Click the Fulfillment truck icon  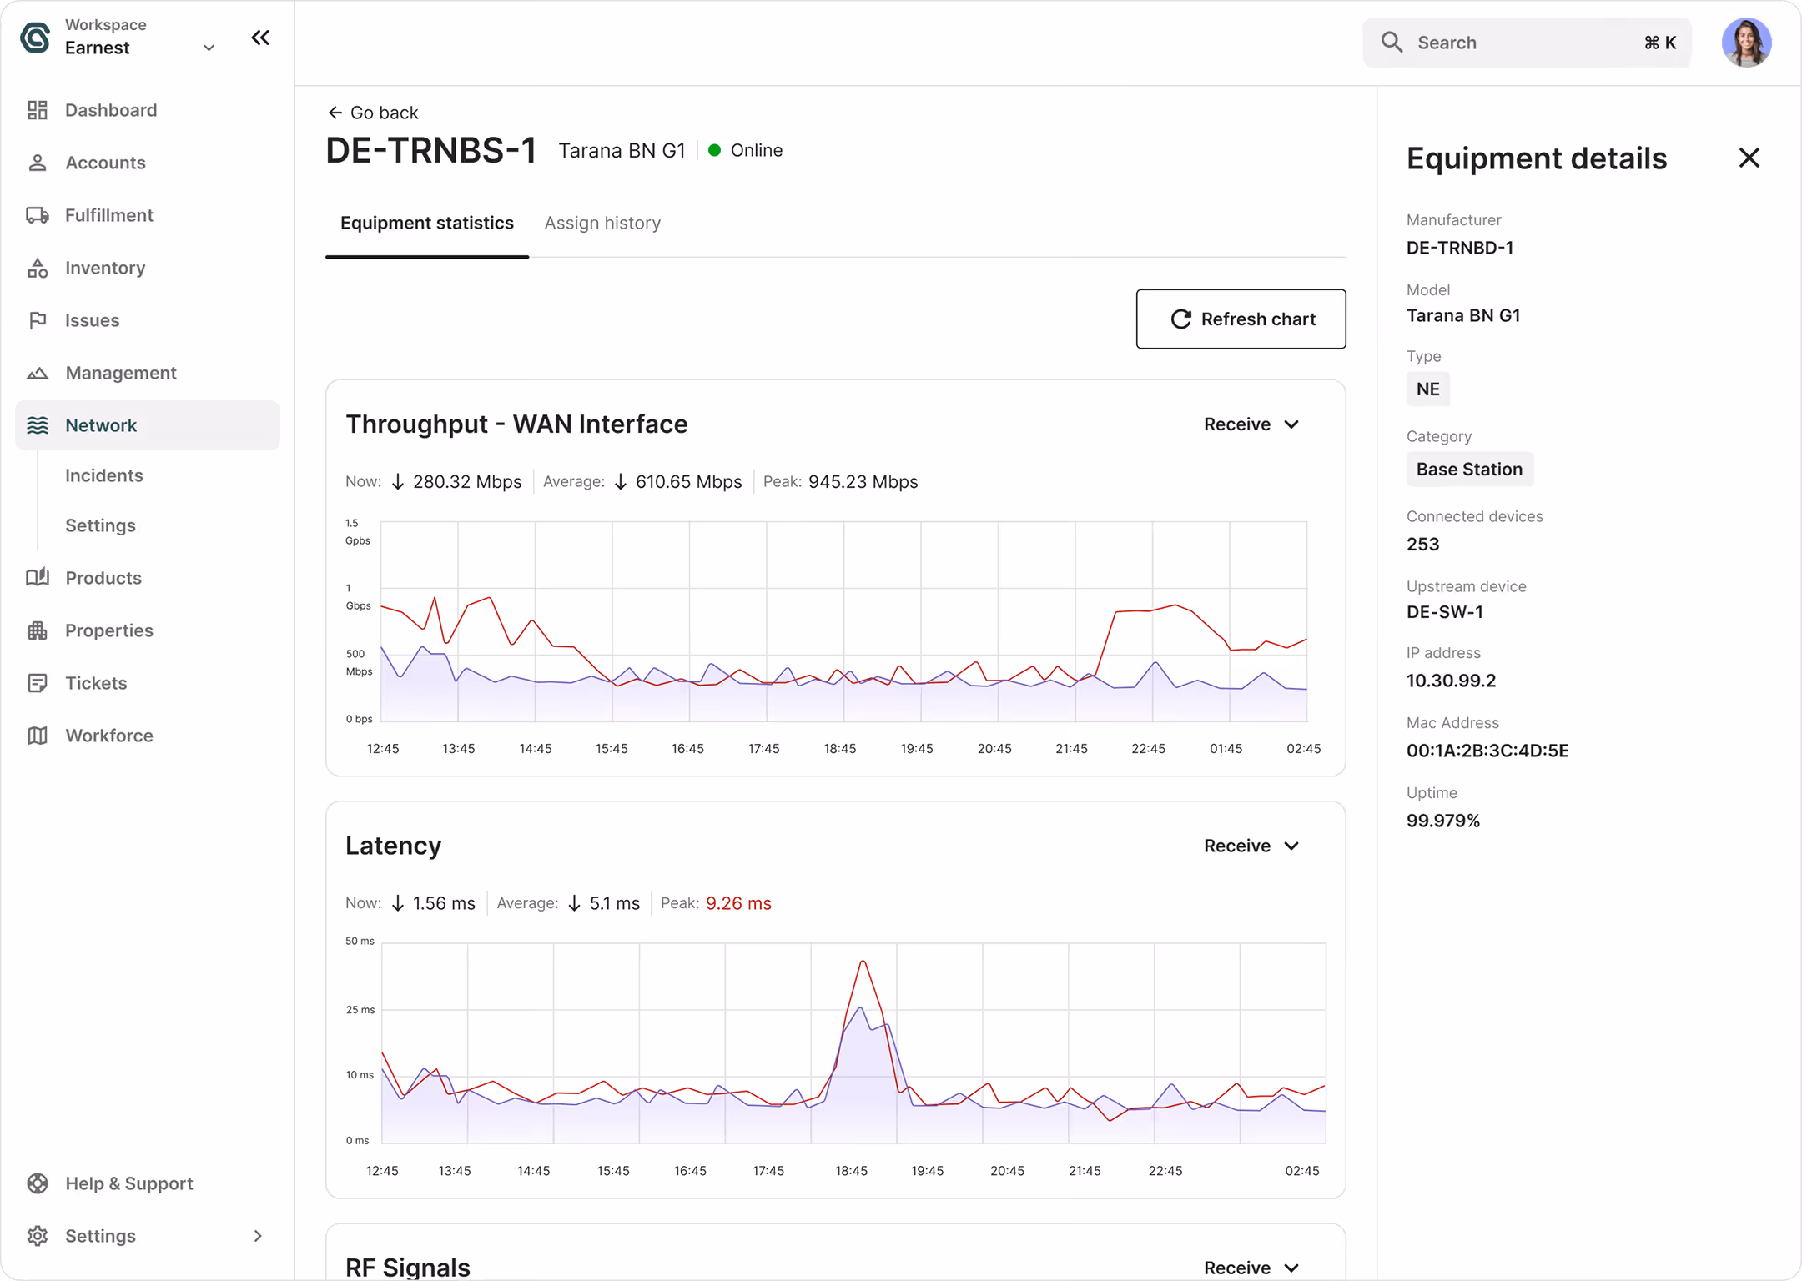tap(37, 215)
